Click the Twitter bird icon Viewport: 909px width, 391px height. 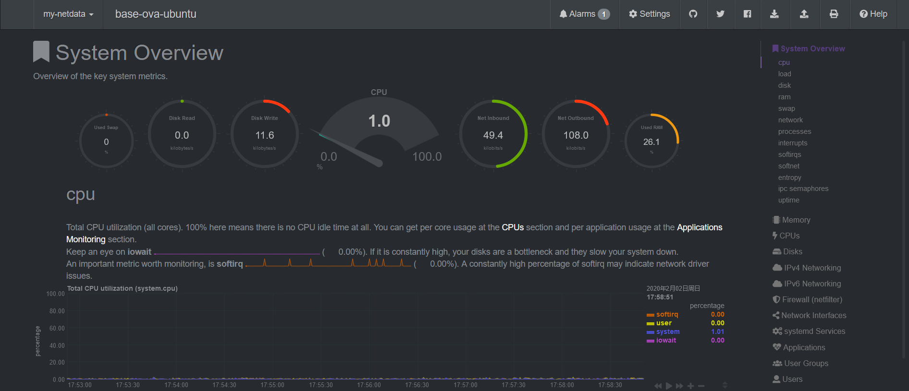[720, 14]
